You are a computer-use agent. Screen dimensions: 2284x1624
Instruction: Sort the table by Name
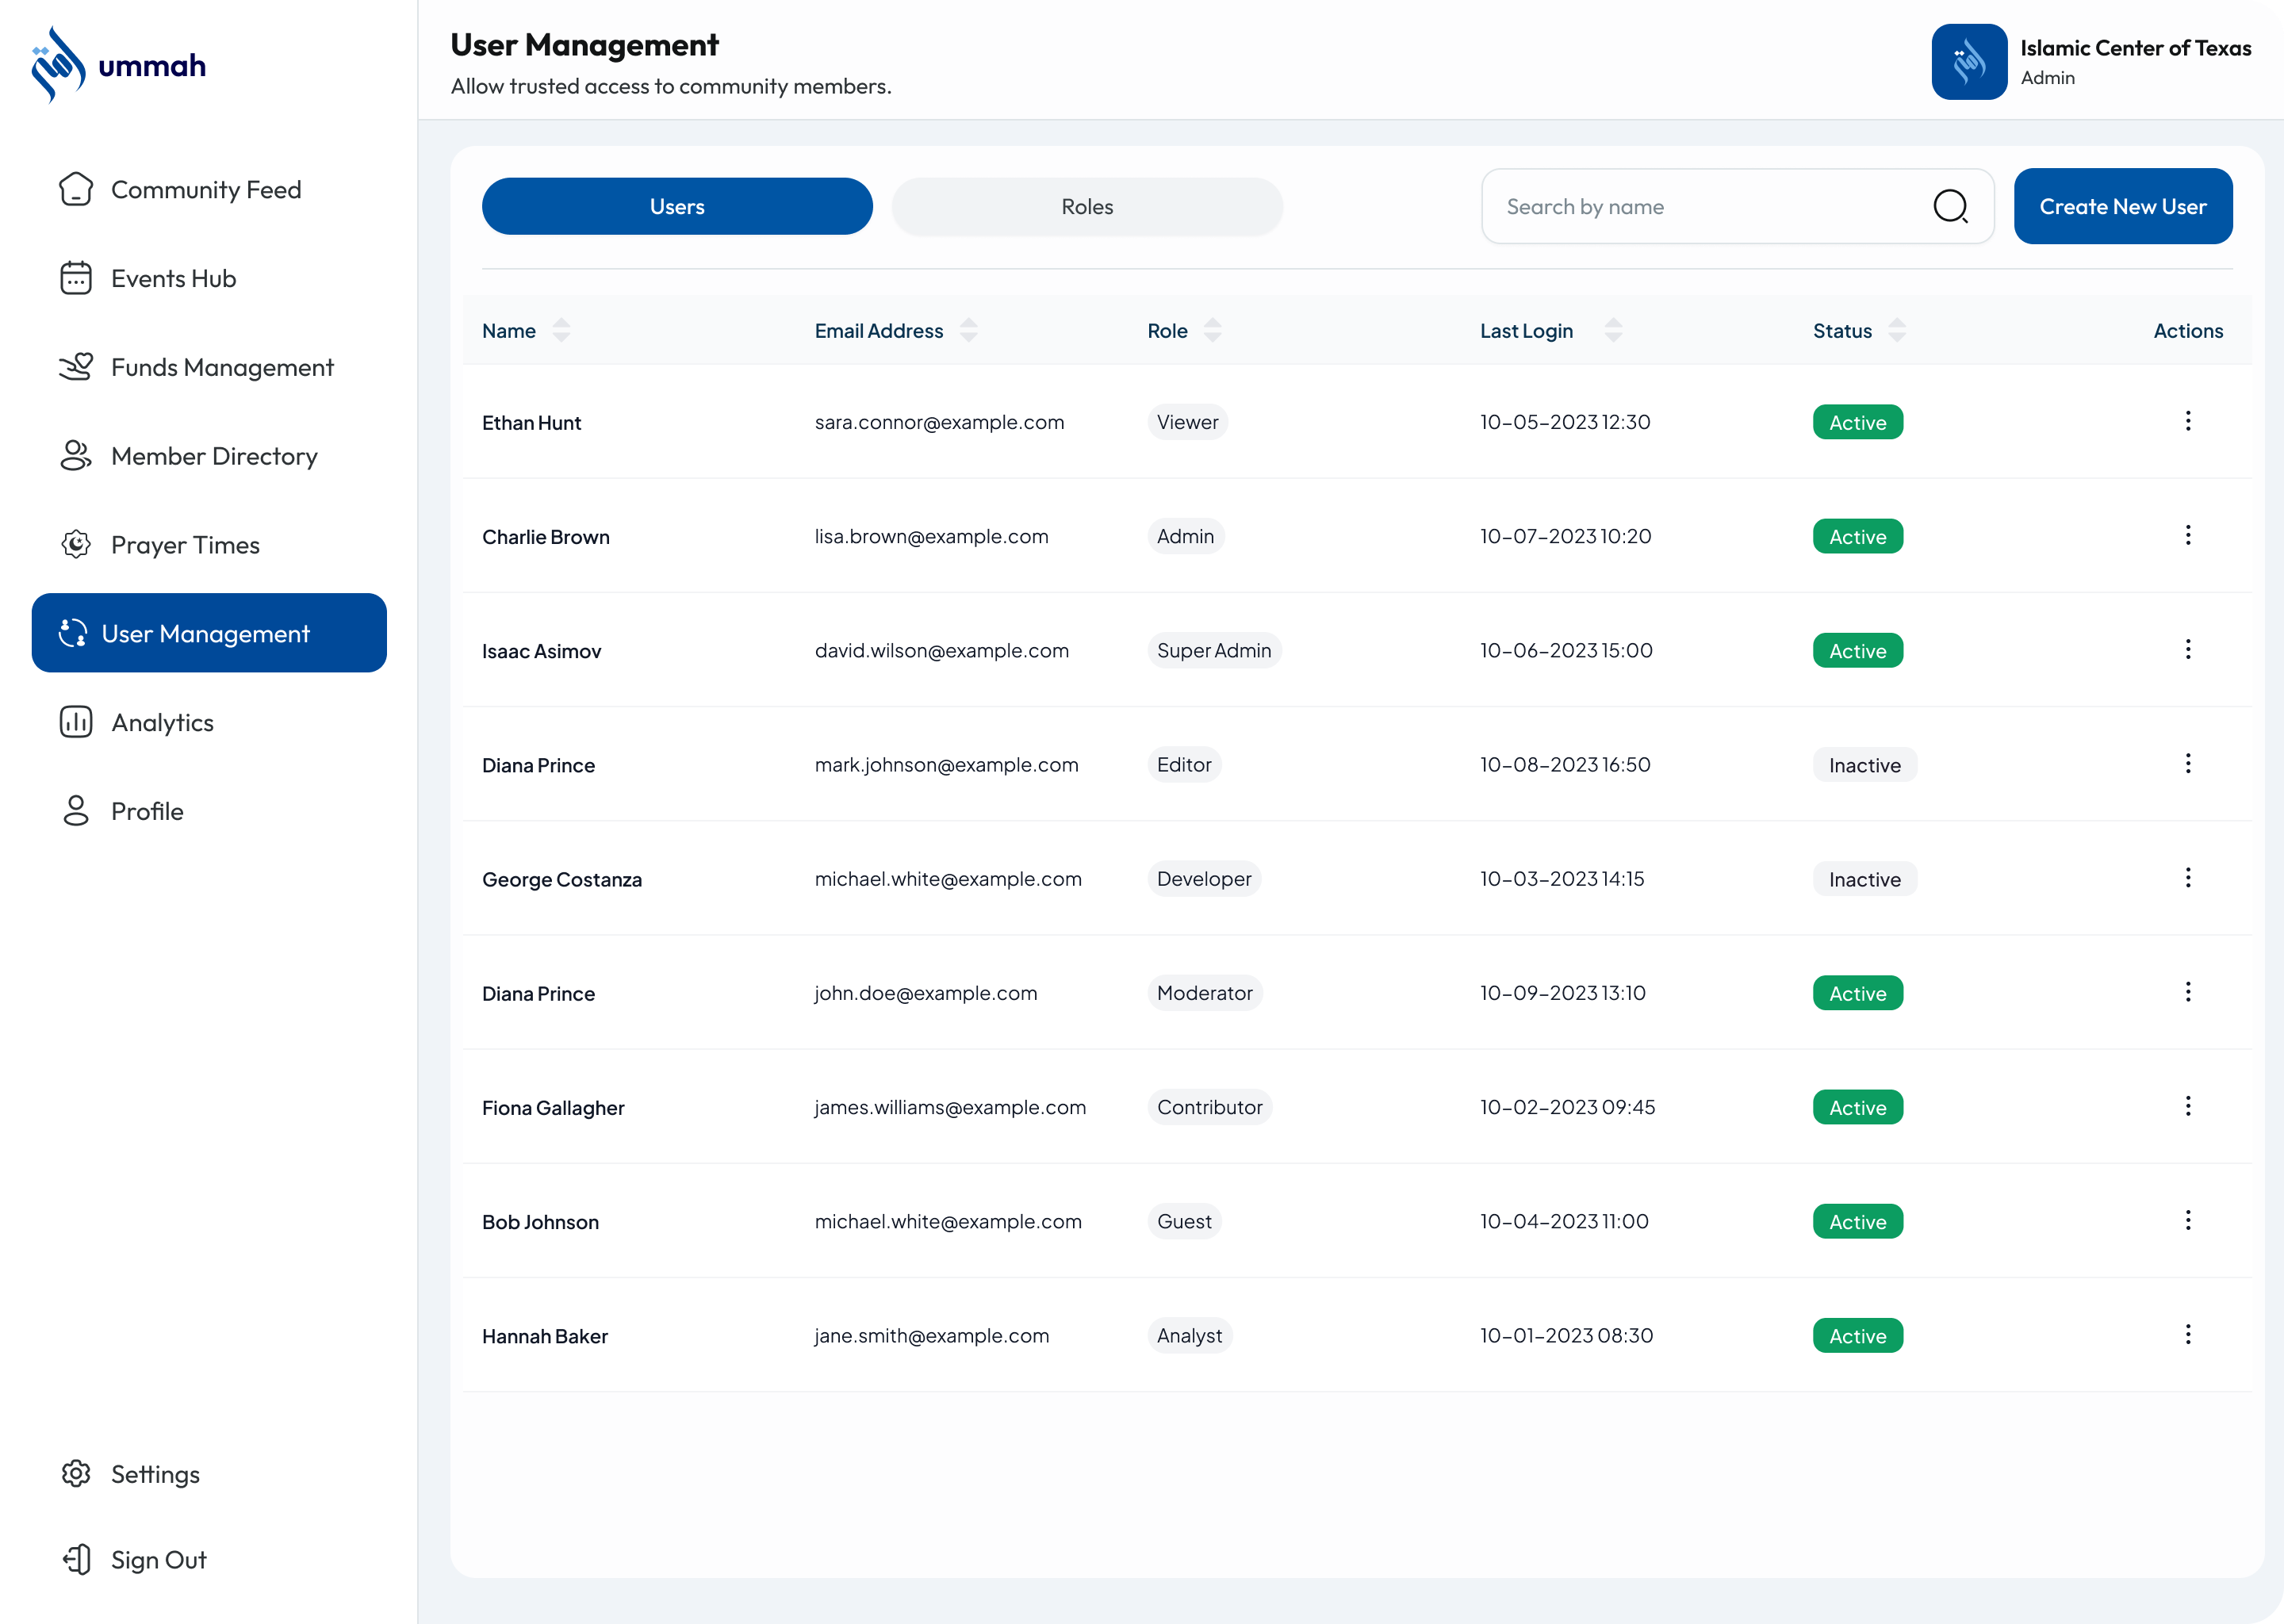coord(561,330)
